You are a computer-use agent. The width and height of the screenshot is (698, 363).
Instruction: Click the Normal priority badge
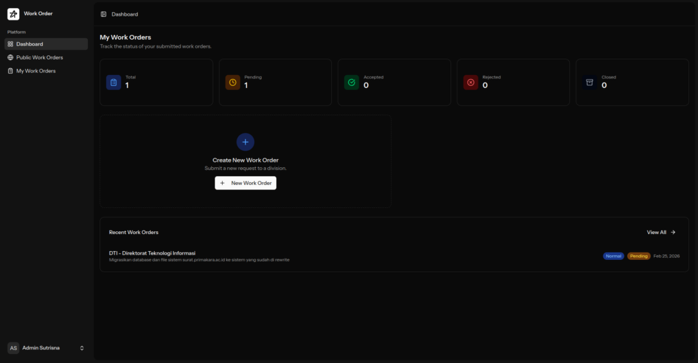pos(613,256)
